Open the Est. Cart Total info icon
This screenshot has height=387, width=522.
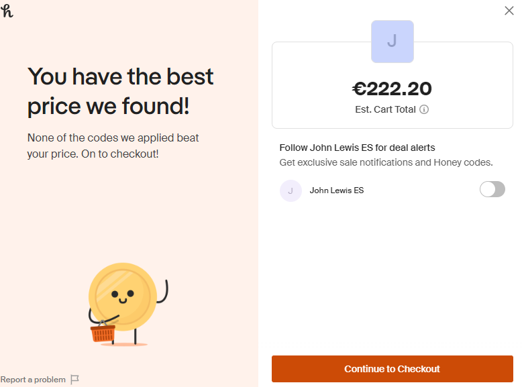pos(424,109)
